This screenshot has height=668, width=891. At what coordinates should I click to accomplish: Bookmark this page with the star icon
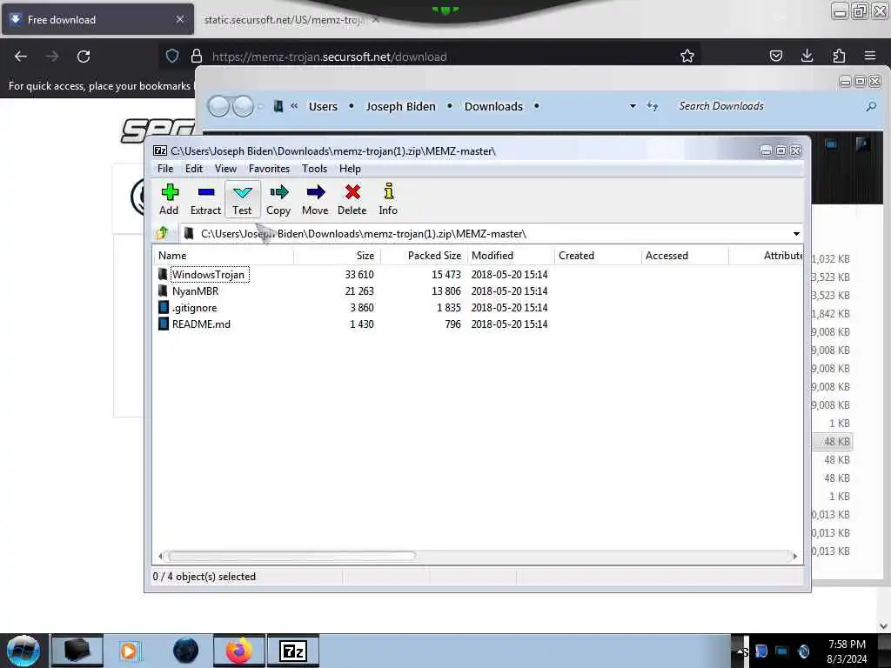coord(687,56)
